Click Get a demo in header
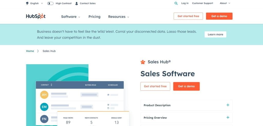 (x=219, y=16)
